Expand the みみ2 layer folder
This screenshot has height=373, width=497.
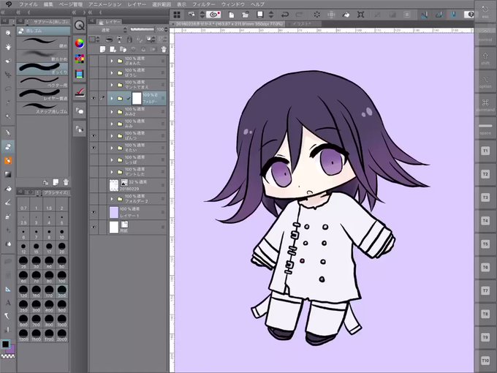tap(112, 112)
